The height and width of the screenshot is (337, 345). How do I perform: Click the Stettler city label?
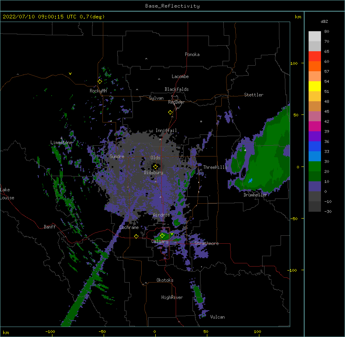pyautogui.click(x=254, y=95)
